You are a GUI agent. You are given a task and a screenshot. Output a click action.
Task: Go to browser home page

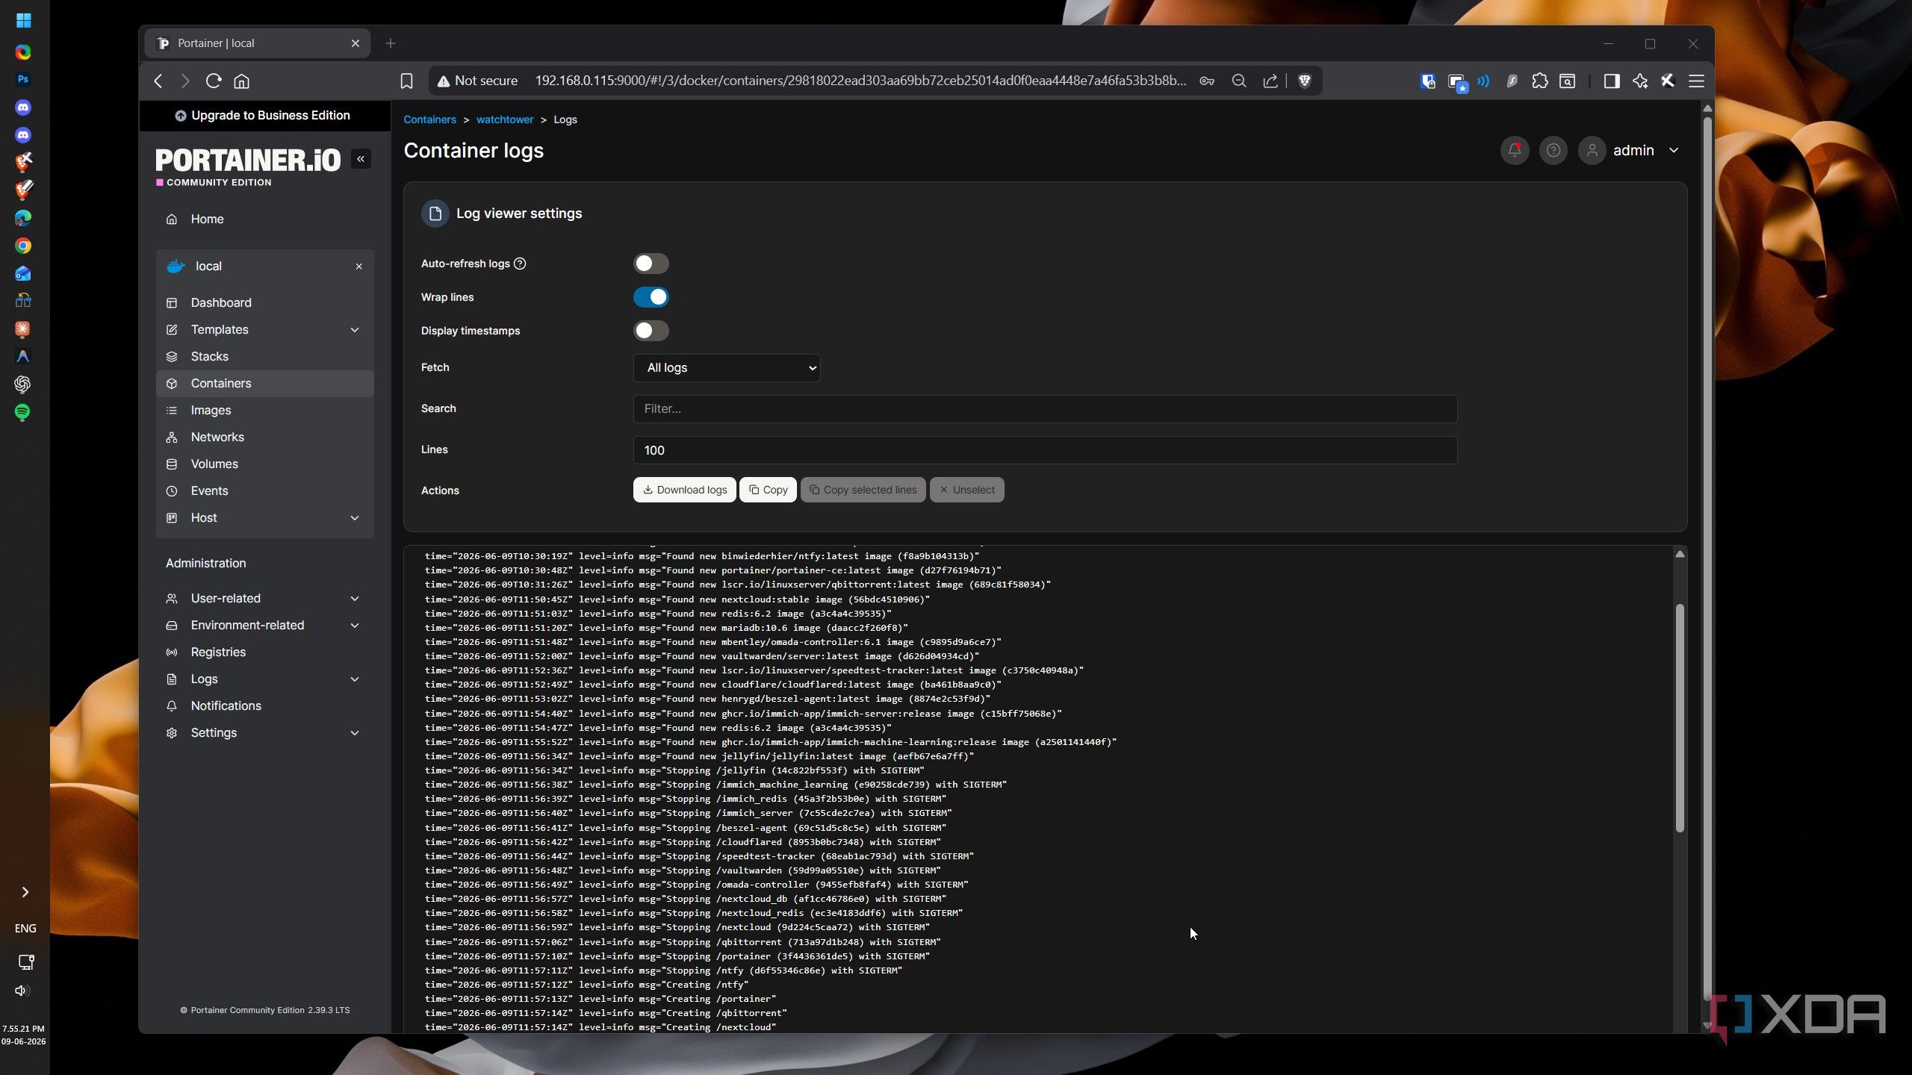click(x=241, y=81)
